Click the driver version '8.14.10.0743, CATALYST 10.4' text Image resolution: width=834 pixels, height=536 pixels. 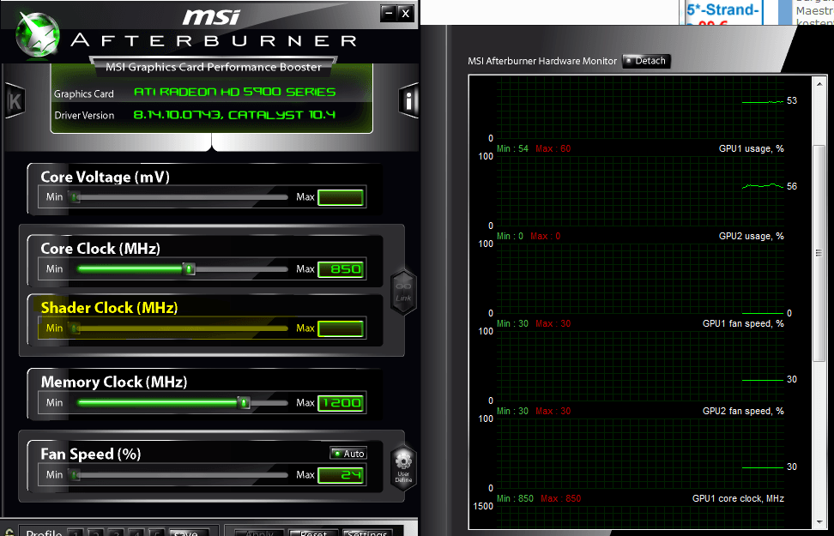click(x=234, y=115)
